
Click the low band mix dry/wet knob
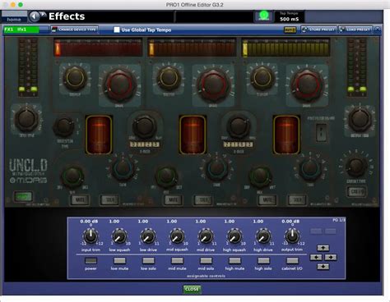[x=72, y=176]
